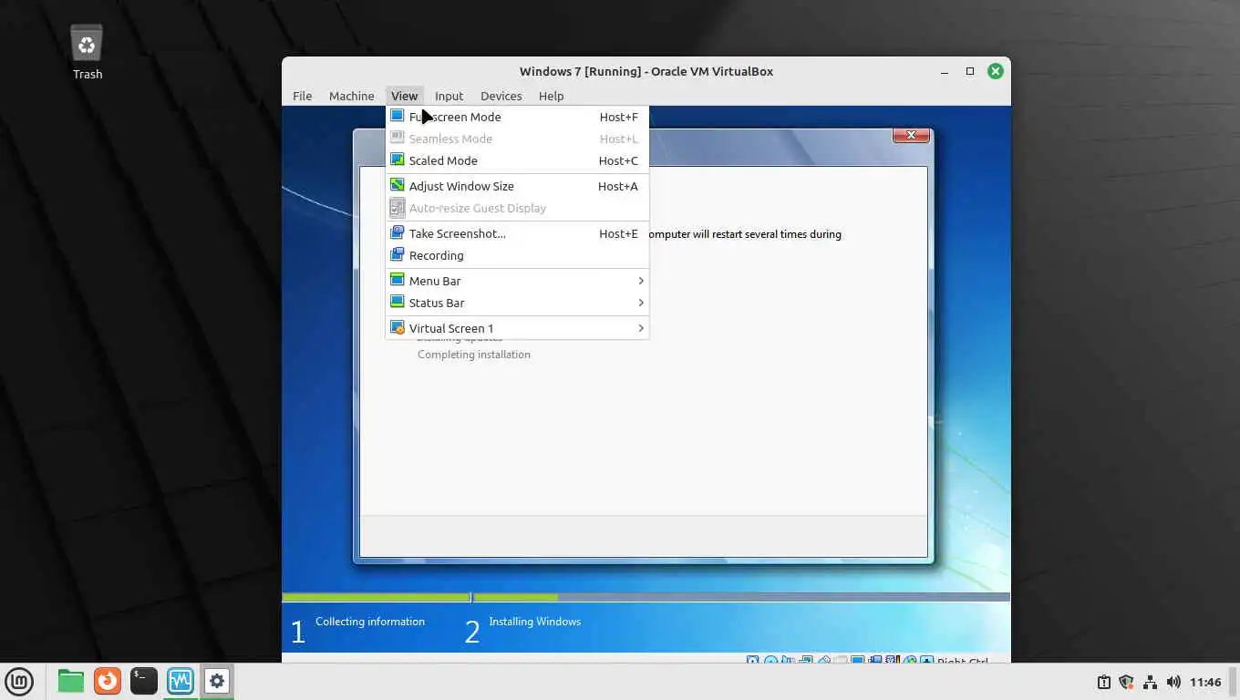Viewport: 1240px width, 700px height.
Task: Close the VirtualBox window with green X
Action: coord(996,71)
